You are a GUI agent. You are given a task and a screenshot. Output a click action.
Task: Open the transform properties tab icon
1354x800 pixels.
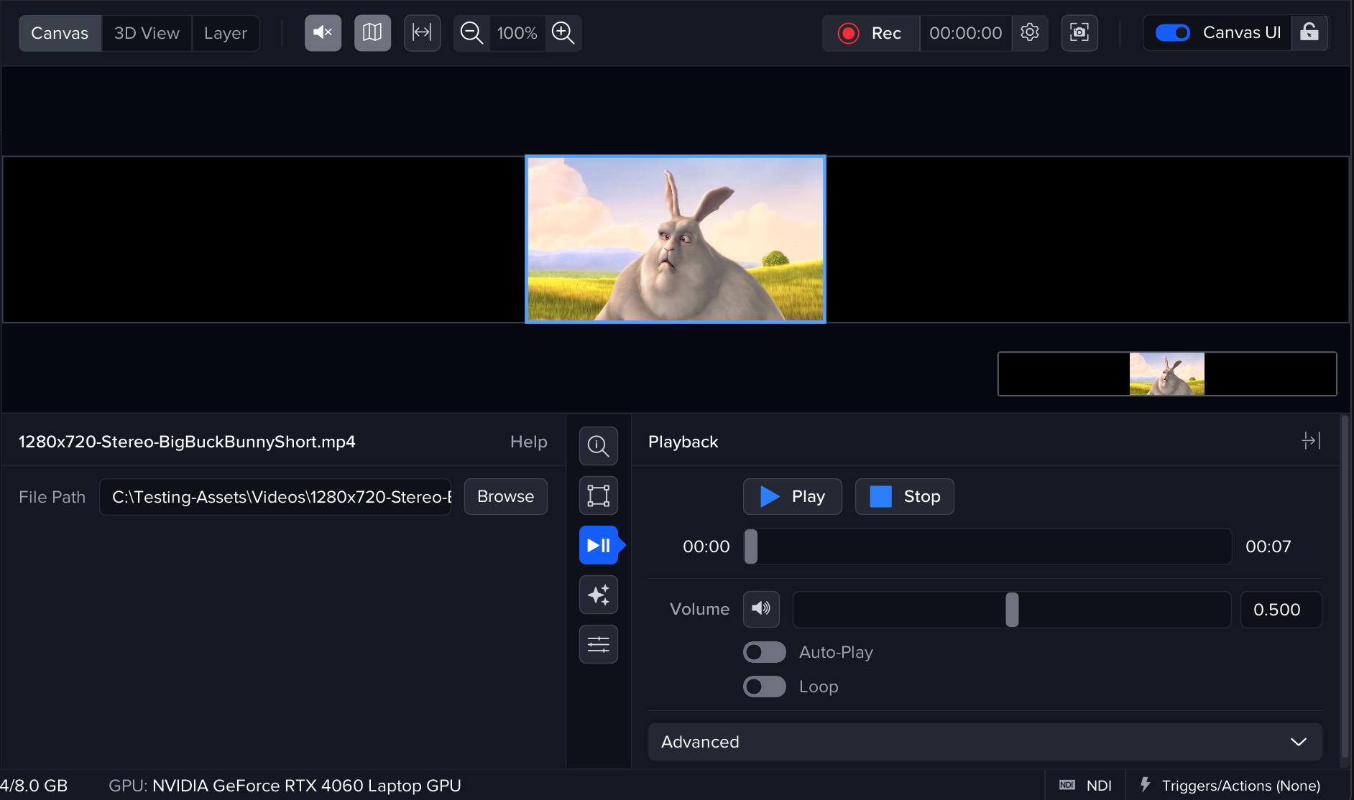pos(598,496)
